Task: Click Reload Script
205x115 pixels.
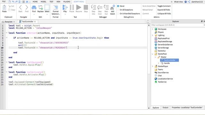Action: tap(148, 10)
